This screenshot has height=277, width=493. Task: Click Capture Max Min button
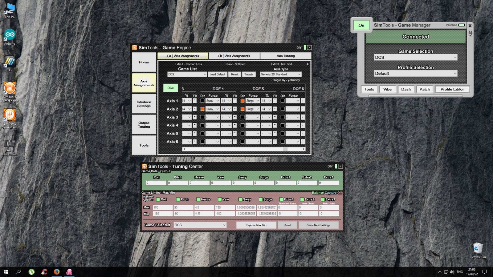pos(256,225)
